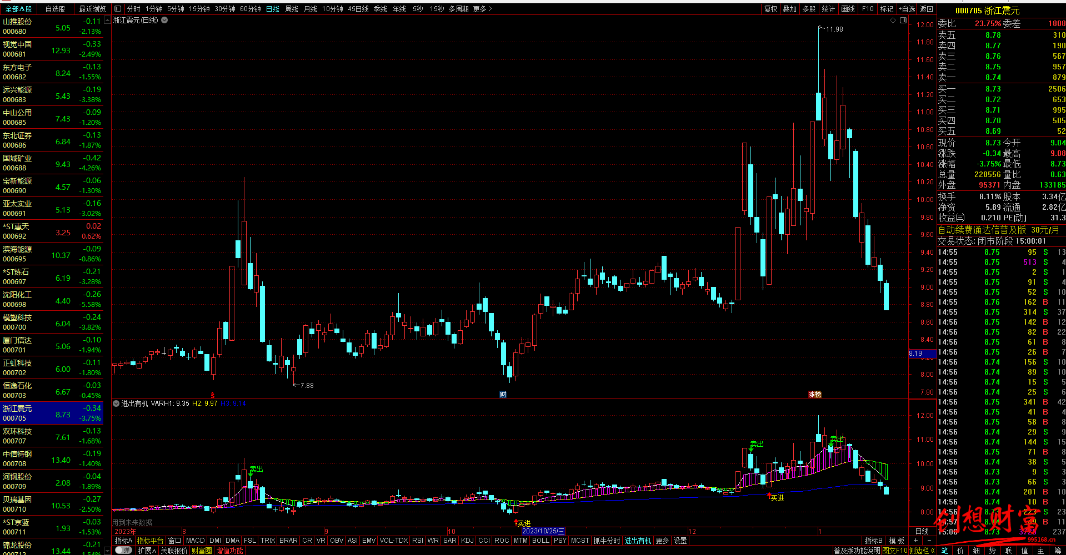Select the 月线 monthly period
Viewport: 1066px width, 555px height.
click(x=311, y=9)
